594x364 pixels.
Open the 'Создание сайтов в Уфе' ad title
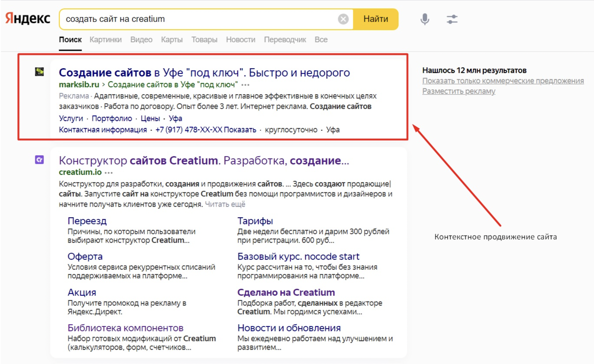pos(204,72)
